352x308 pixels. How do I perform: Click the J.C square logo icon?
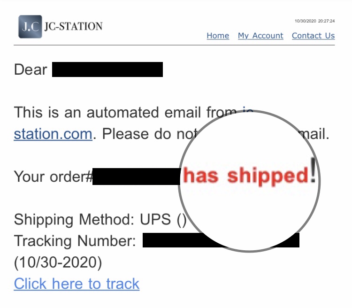pos(30,26)
